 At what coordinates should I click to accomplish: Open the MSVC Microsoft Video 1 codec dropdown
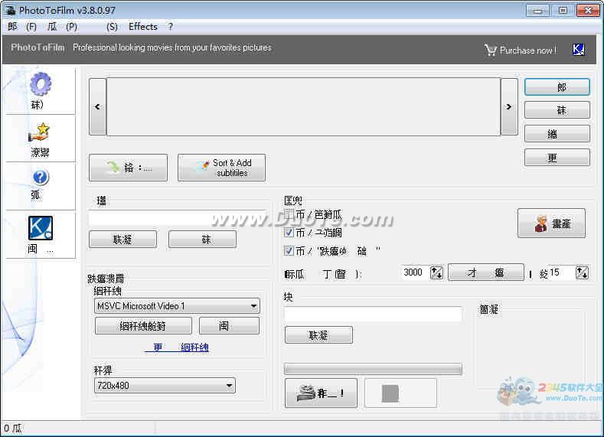point(177,306)
